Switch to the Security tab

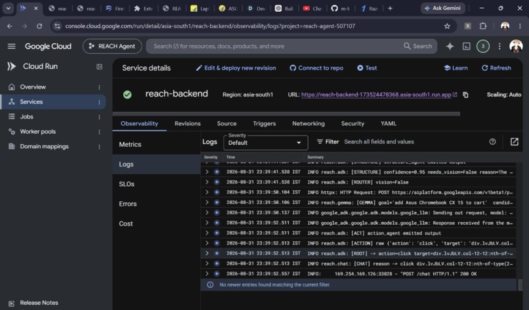[352, 124]
